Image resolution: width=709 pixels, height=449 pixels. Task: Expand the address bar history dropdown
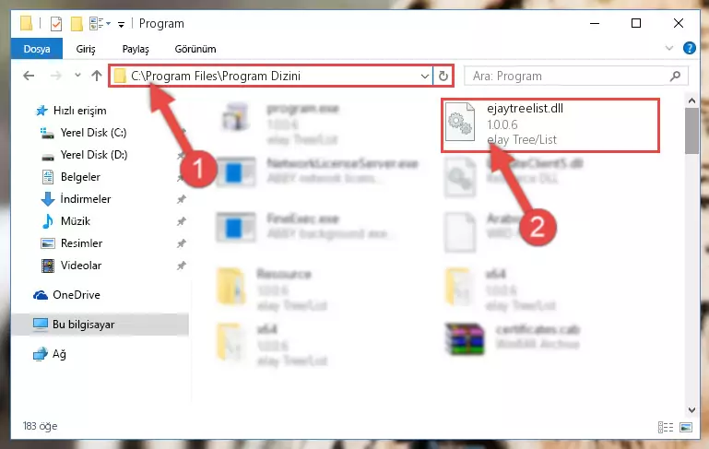[x=425, y=76]
